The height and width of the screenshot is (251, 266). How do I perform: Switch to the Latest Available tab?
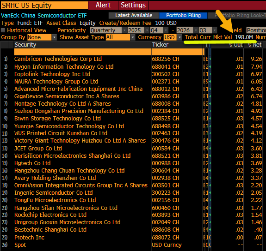(134, 15)
